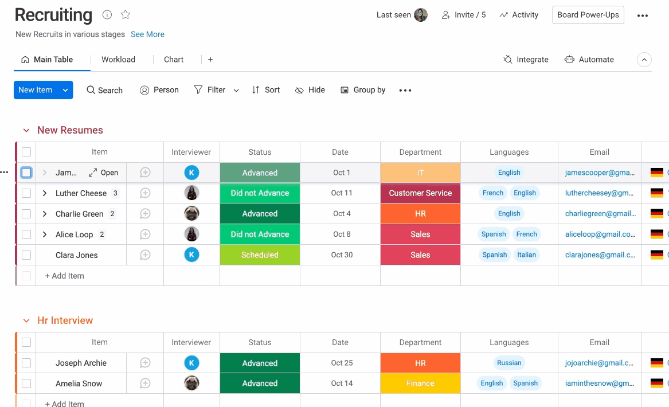The width and height of the screenshot is (669, 407).
Task: Click the Integrate plug icon
Action: pos(508,60)
